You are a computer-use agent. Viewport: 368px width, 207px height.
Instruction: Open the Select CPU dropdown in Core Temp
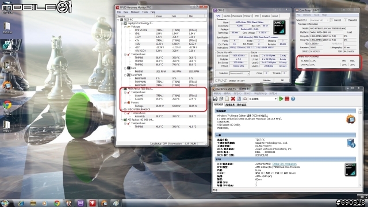point(320,20)
